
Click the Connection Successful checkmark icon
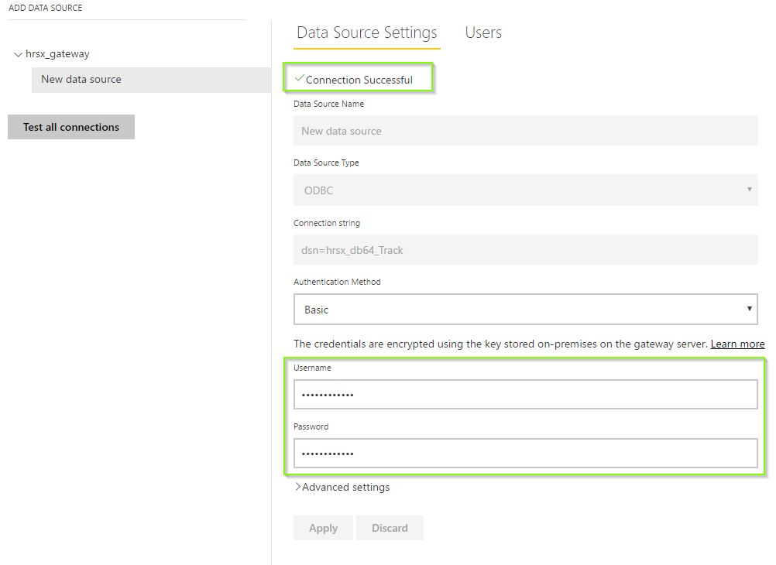[x=299, y=78]
